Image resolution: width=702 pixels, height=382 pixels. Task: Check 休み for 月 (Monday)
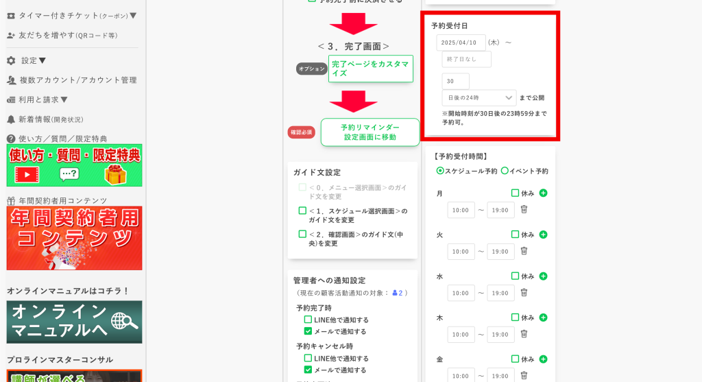[515, 193]
